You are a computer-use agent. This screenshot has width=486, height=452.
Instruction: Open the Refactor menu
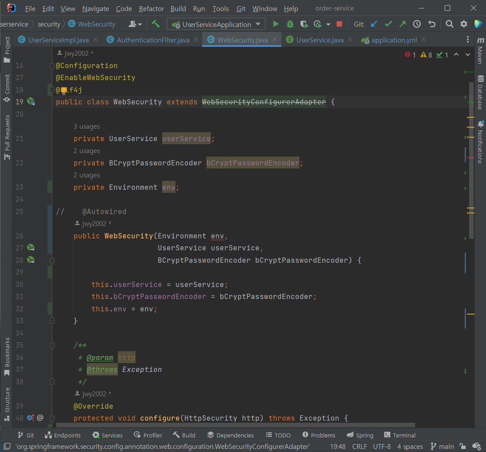click(151, 9)
